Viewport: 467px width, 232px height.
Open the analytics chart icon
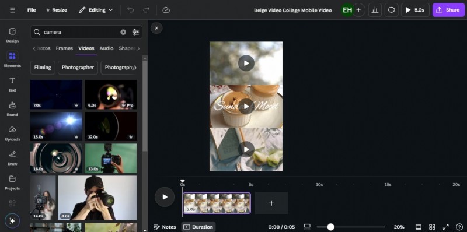click(375, 10)
